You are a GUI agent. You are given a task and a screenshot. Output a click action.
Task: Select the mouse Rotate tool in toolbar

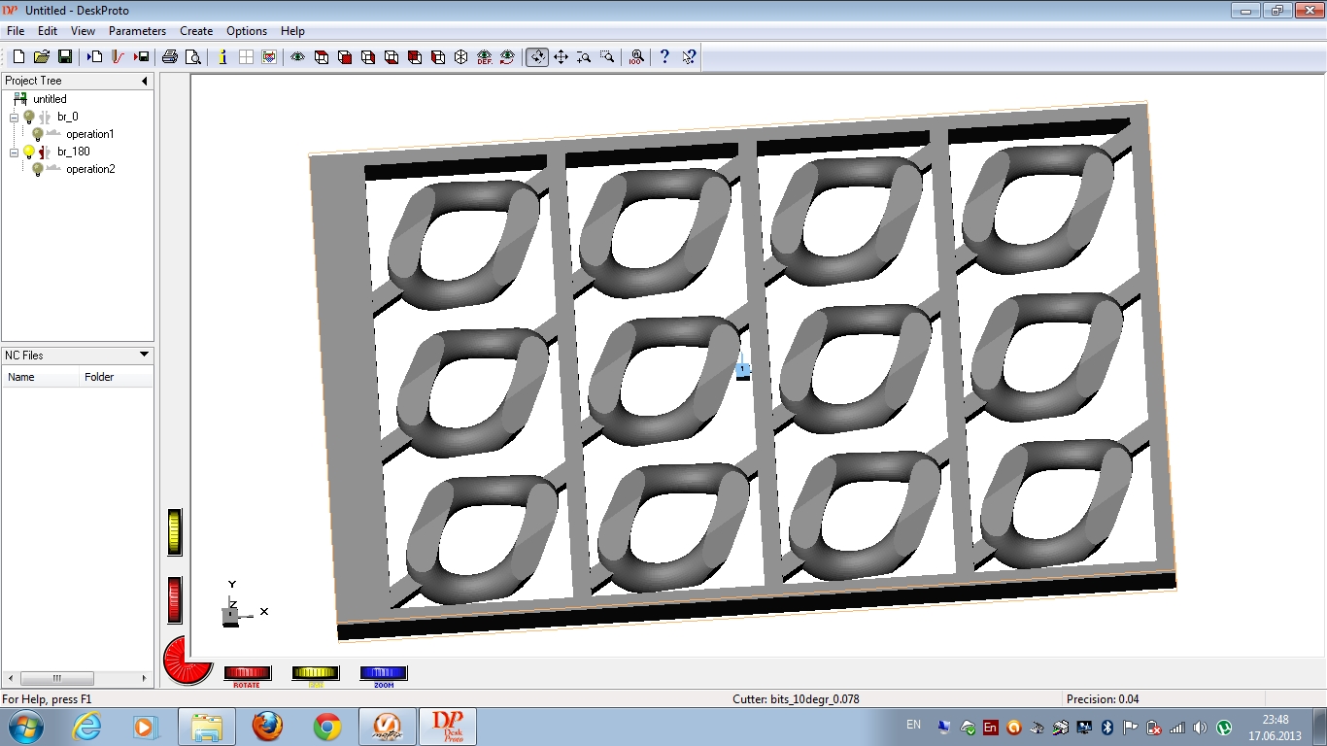[x=537, y=57]
